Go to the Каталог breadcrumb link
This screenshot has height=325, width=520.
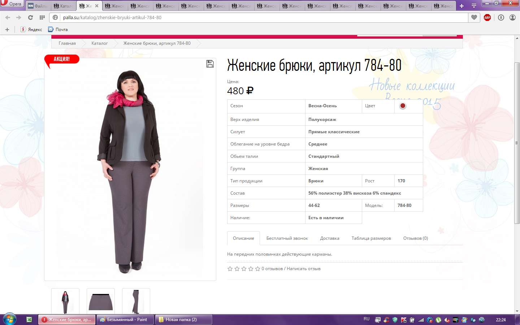[x=99, y=43]
